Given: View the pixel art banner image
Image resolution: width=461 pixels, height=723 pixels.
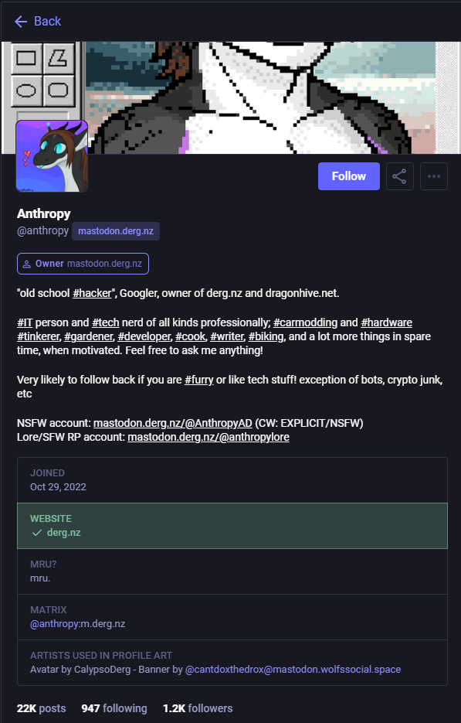Looking at the screenshot, I should click(x=231, y=97).
